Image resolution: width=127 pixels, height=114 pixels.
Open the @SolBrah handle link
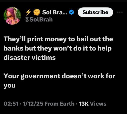tap(39, 19)
